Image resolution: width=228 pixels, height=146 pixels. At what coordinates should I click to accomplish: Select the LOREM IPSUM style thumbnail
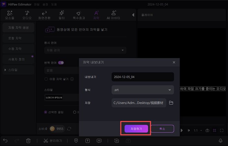54,98
